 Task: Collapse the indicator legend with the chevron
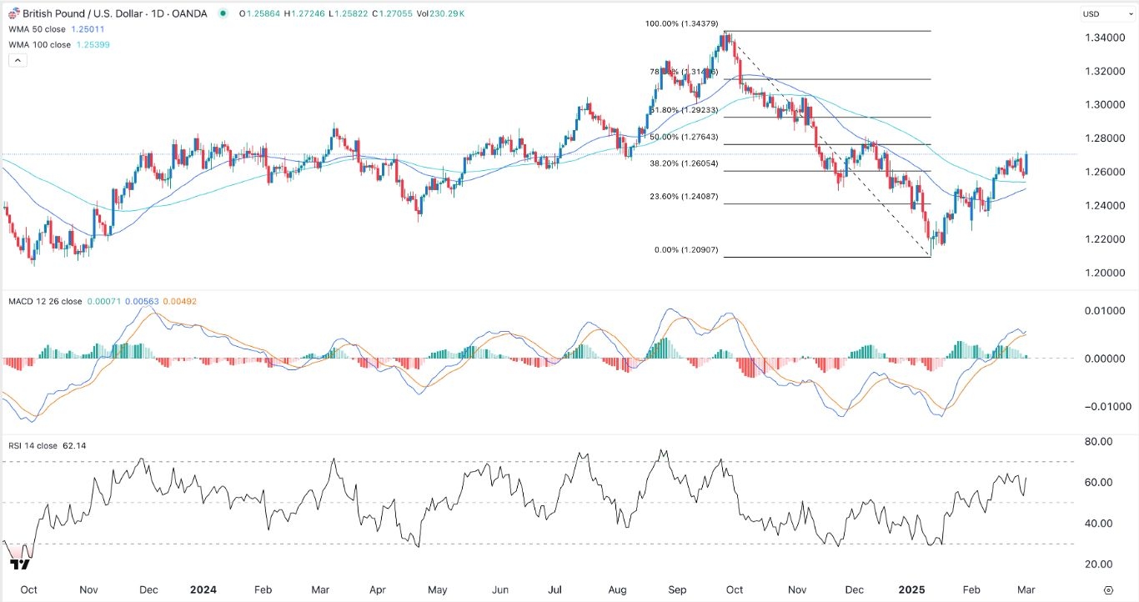point(18,62)
